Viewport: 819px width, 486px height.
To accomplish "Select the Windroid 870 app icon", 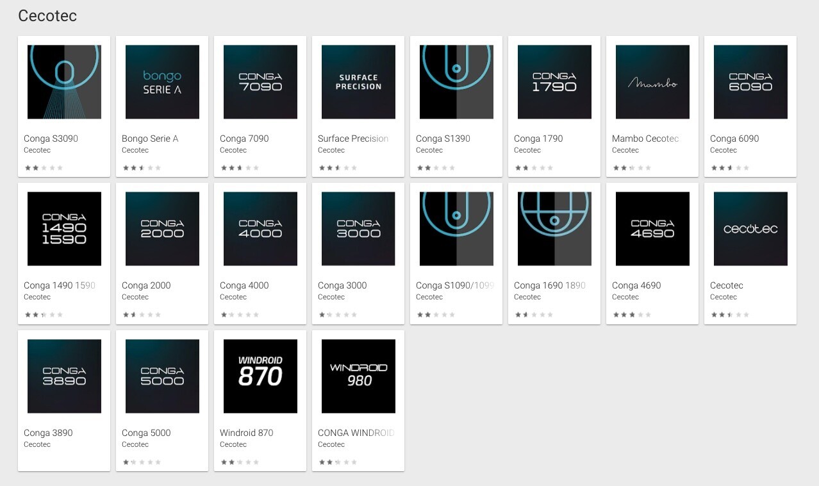I will (x=260, y=376).
